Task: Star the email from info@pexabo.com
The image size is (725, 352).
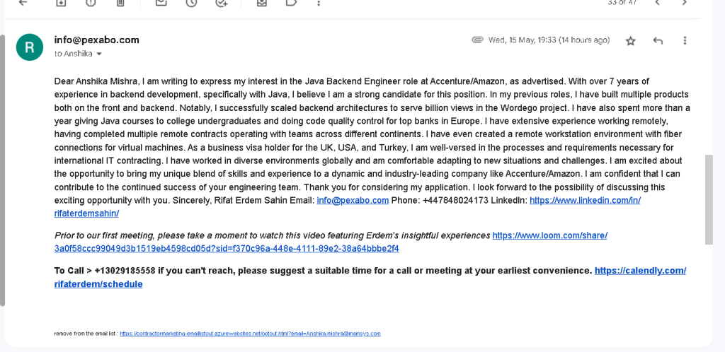Action: (631, 41)
